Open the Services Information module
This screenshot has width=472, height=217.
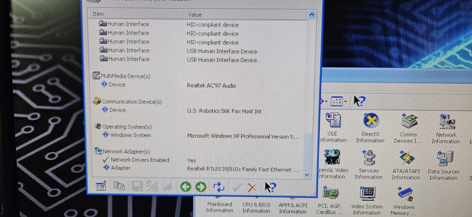(369, 165)
